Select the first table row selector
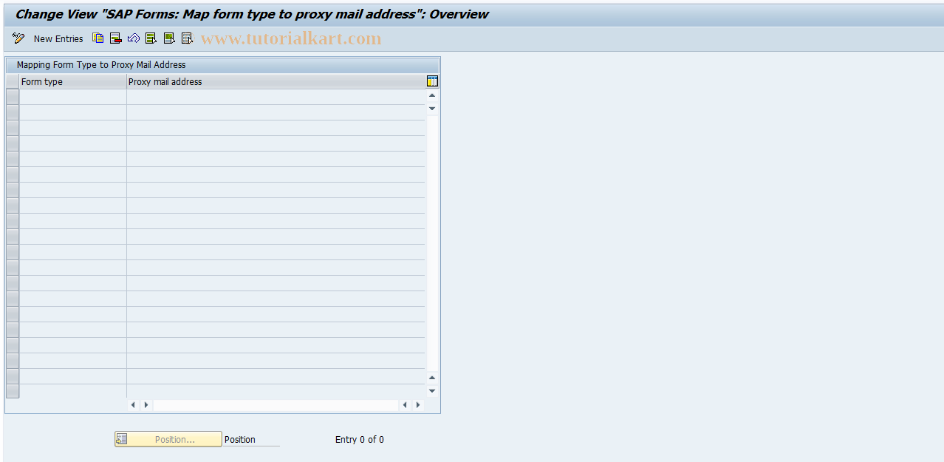The width and height of the screenshot is (944, 462). 13,97
